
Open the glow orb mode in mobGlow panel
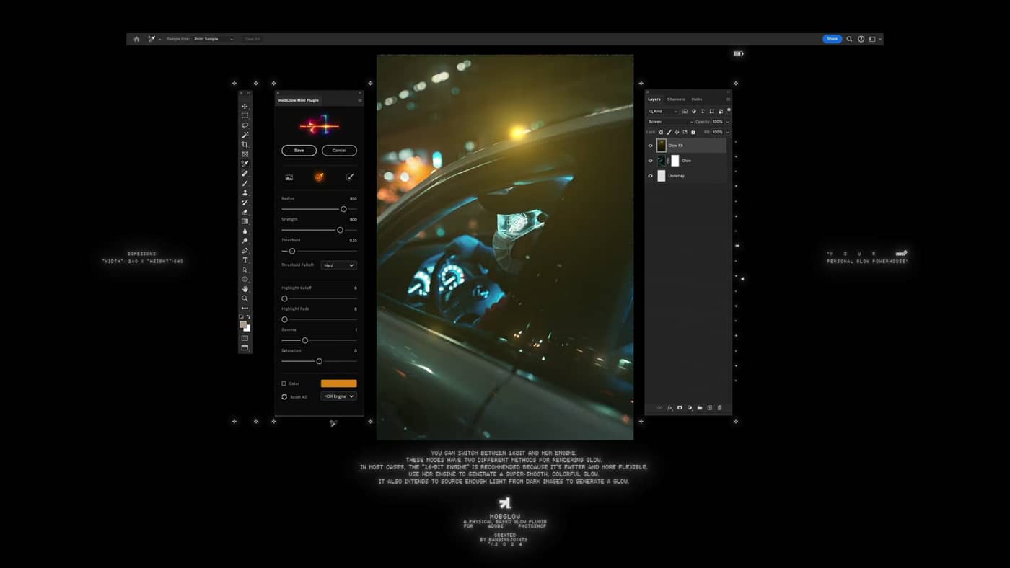(x=319, y=177)
